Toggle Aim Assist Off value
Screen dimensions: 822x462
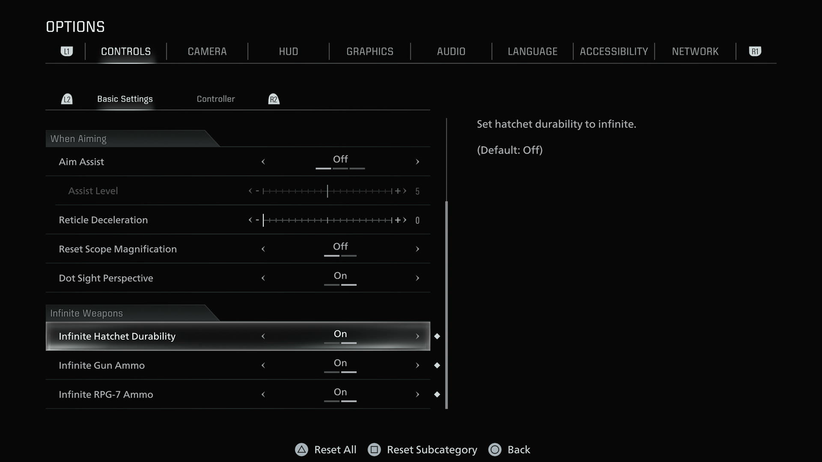pos(340,160)
